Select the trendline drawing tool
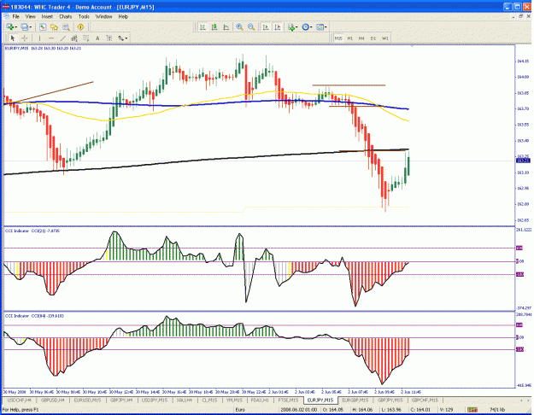Viewport: 534px width, 415px height. tap(62, 38)
